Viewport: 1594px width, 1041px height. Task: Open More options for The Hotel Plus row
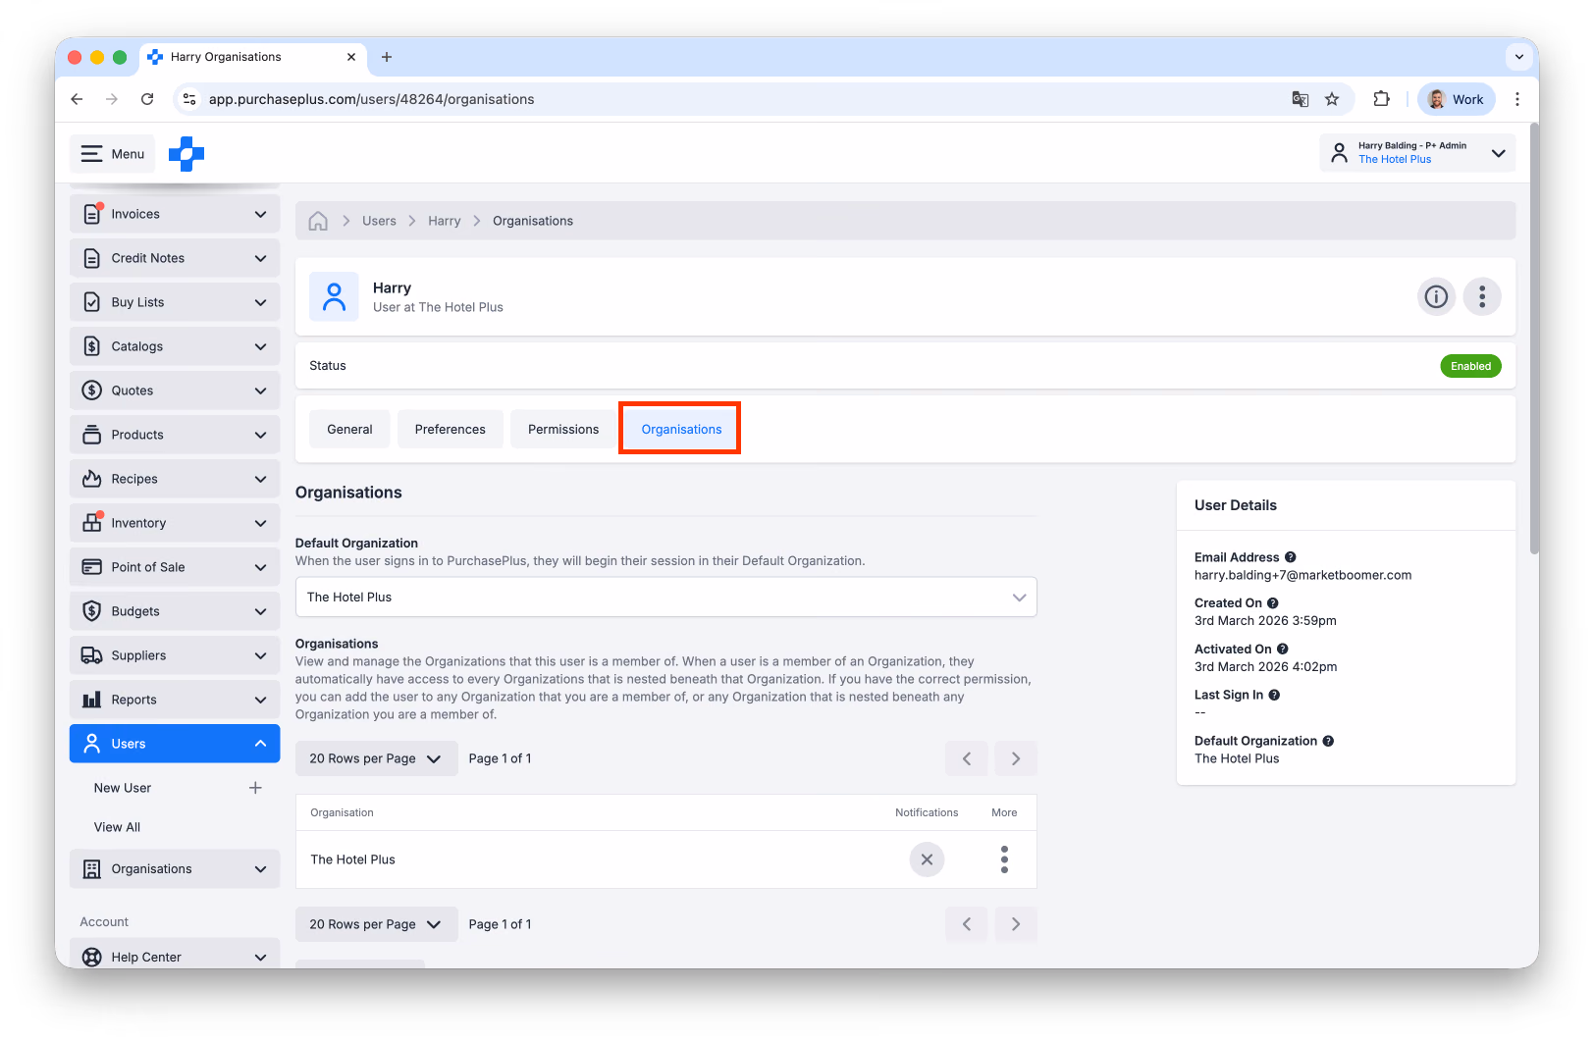1004,859
